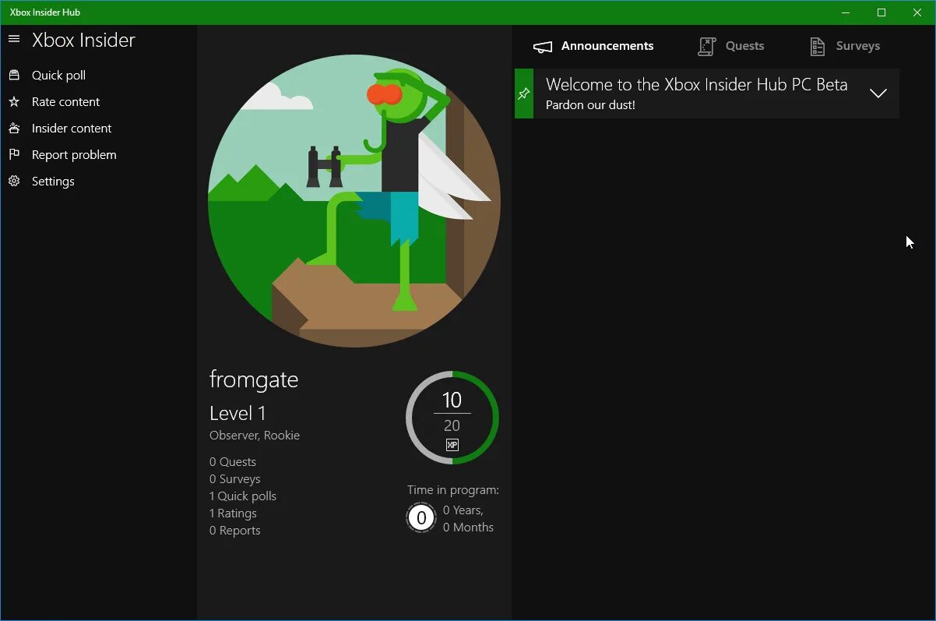Click the Insider content cake icon
Image resolution: width=936 pixels, height=621 pixels.
(x=13, y=128)
